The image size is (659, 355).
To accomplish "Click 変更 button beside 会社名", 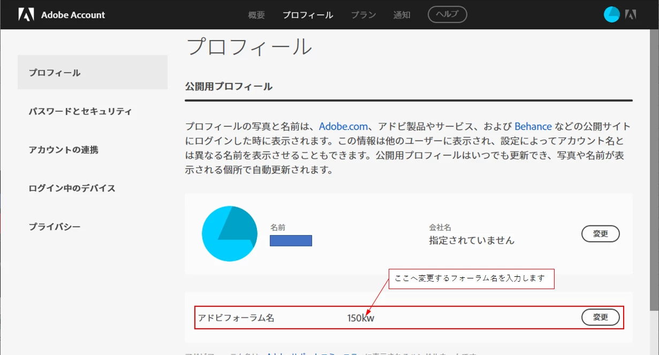I will 601,234.
